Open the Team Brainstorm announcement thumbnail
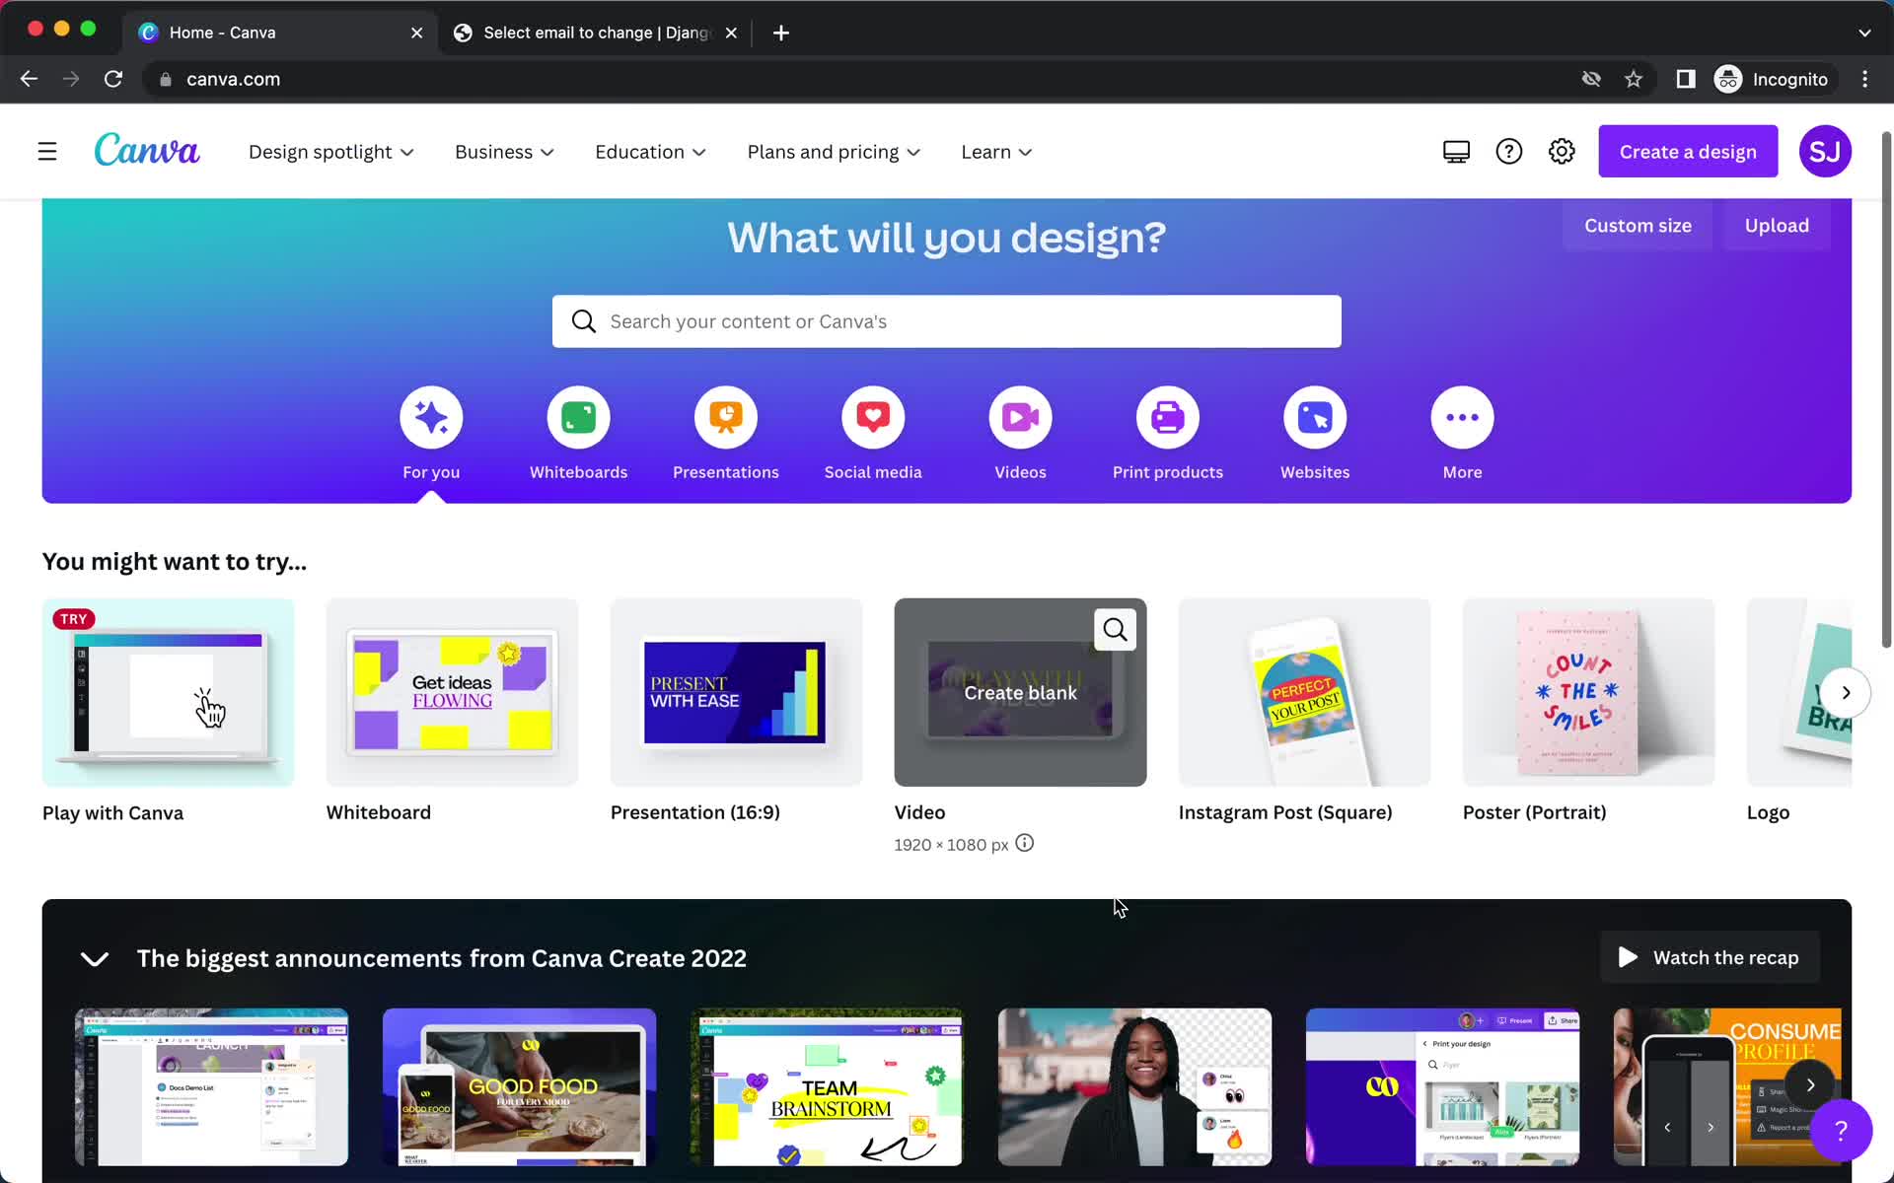This screenshot has height=1183, width=1894. click(827, 1086)
